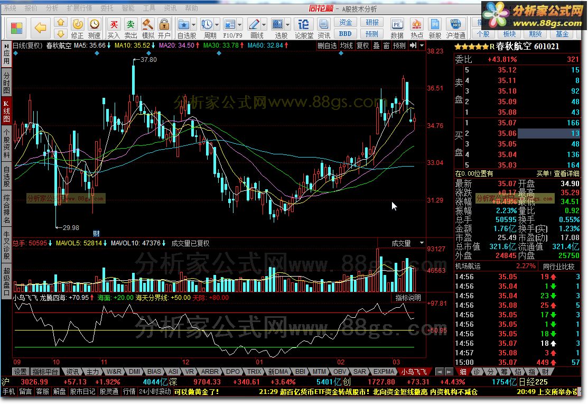Open the 股市日记 status bar item
The image size is (588, 404).
pyautogui.click(x=82, y=392)
